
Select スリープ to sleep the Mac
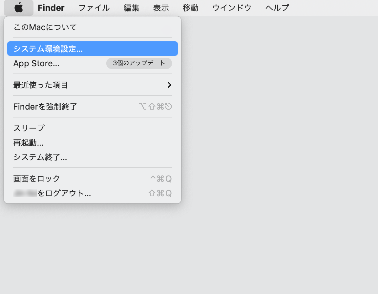click(x=29, y=128)
